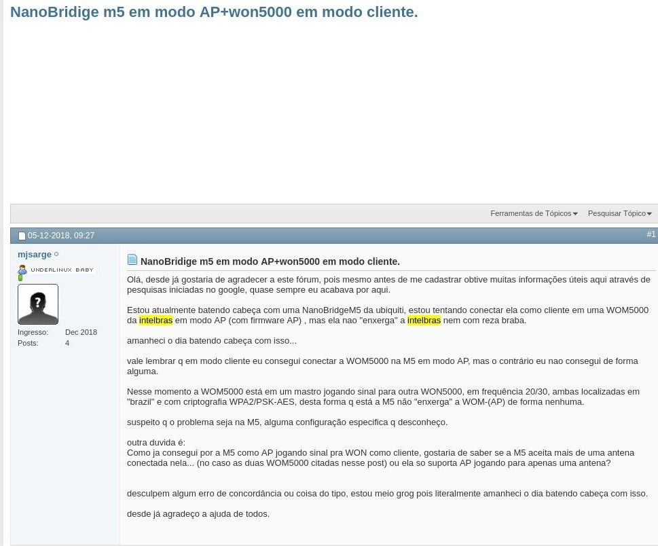Image resolution: width=658 pixels, height=546 pixels.
Task: Open mjsarge's avatar silhouette image
Action: click(x=38, y=304)
